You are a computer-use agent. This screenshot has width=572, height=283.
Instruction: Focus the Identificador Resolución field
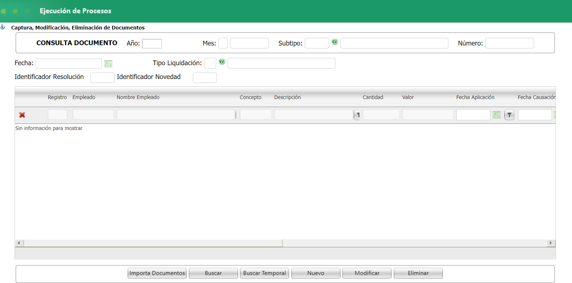point(102,78)
